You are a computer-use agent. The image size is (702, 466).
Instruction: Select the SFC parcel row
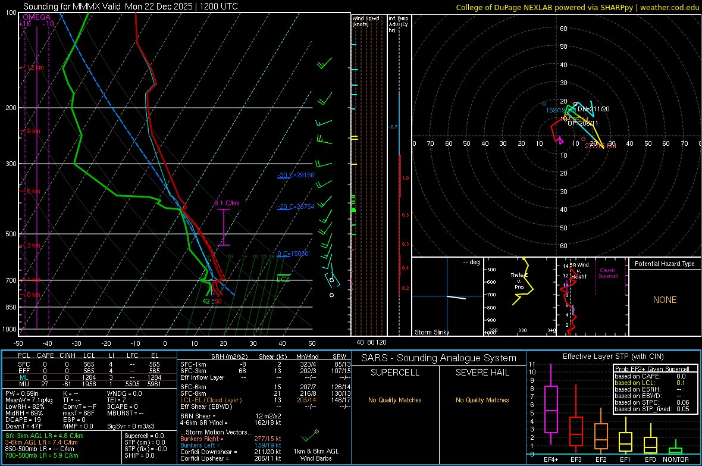[x=90, y=365]
